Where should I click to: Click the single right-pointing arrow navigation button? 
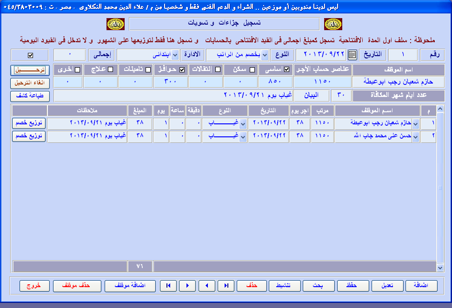coord(187,286)
